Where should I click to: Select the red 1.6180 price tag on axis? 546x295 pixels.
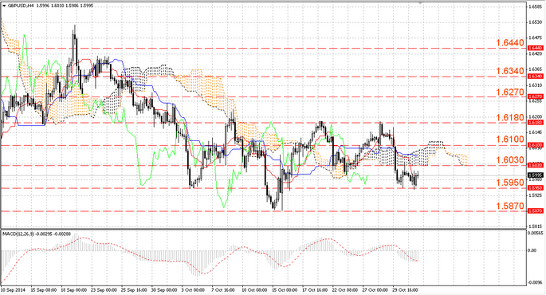[x=535, y=123]
